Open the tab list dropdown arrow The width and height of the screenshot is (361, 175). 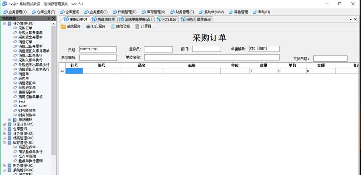coord(351,20)
